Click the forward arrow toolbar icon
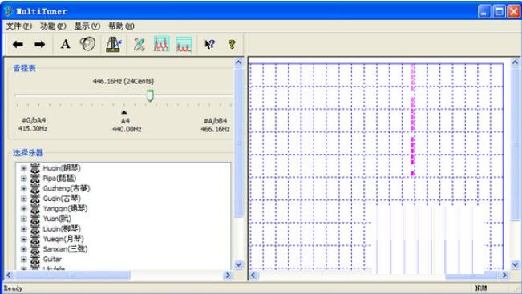Viewport: 522px width, 294px height. (x=39, y=45)
